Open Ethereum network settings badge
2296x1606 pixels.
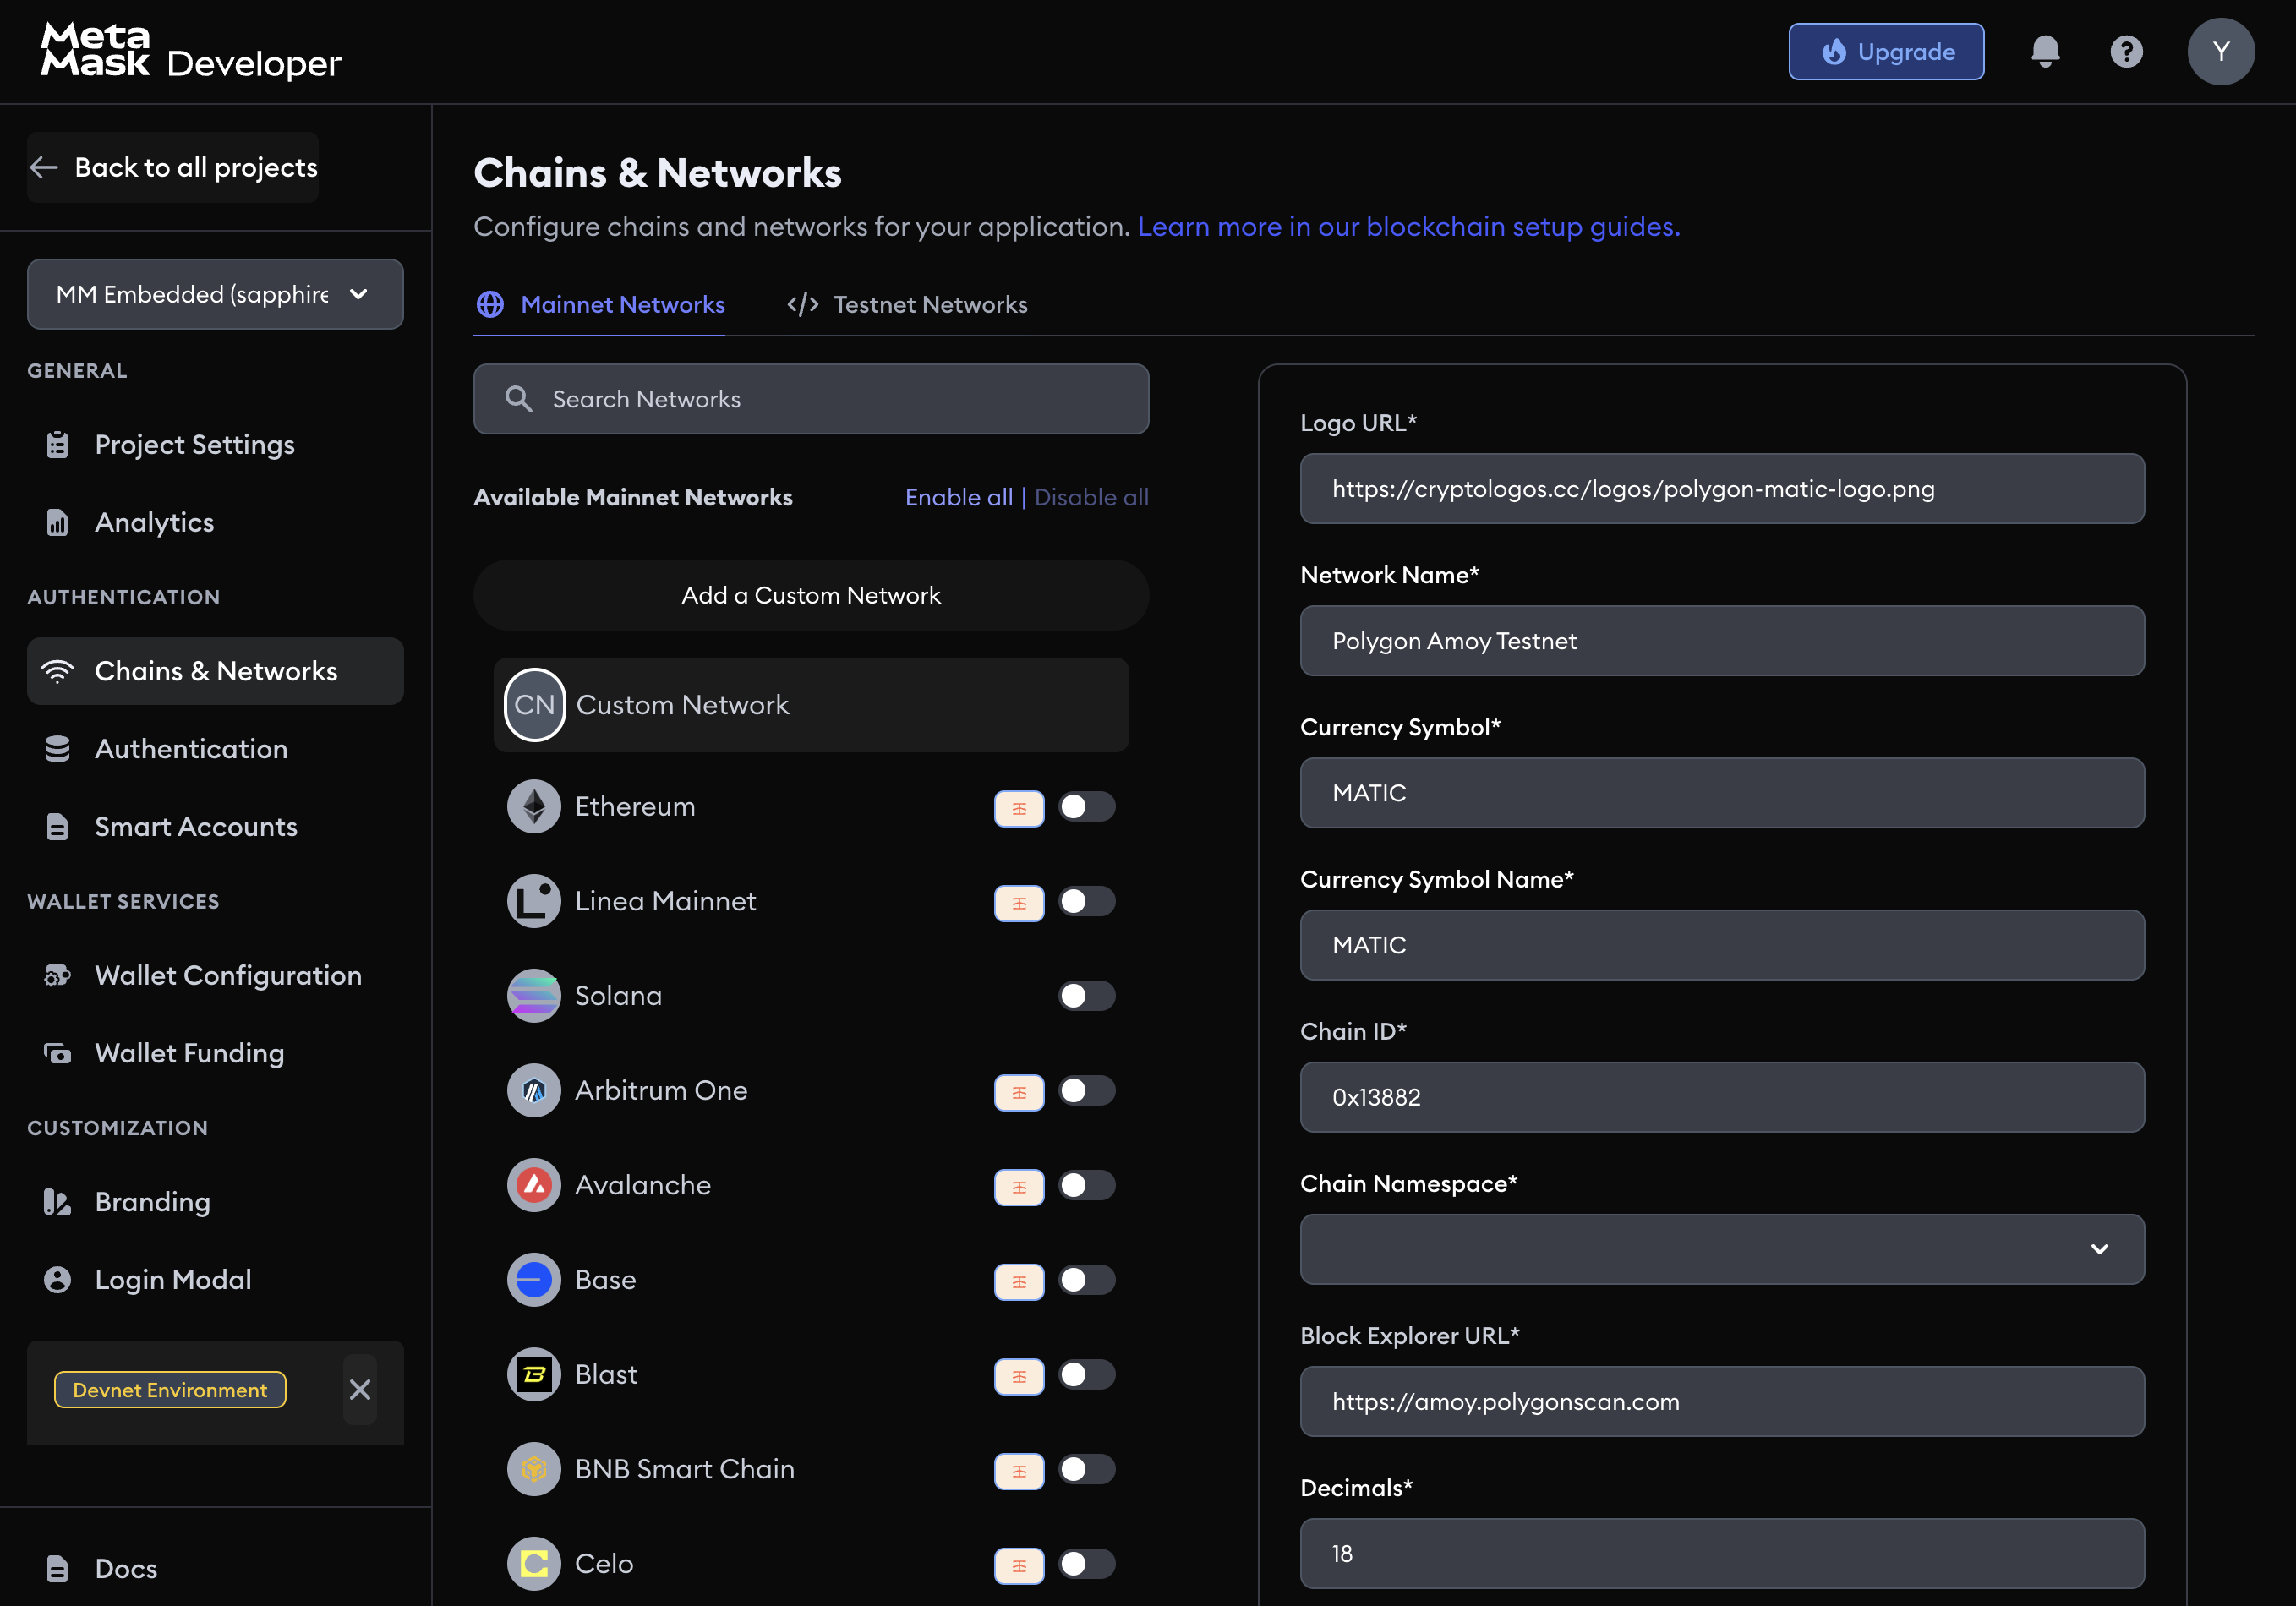(1019, 809)
